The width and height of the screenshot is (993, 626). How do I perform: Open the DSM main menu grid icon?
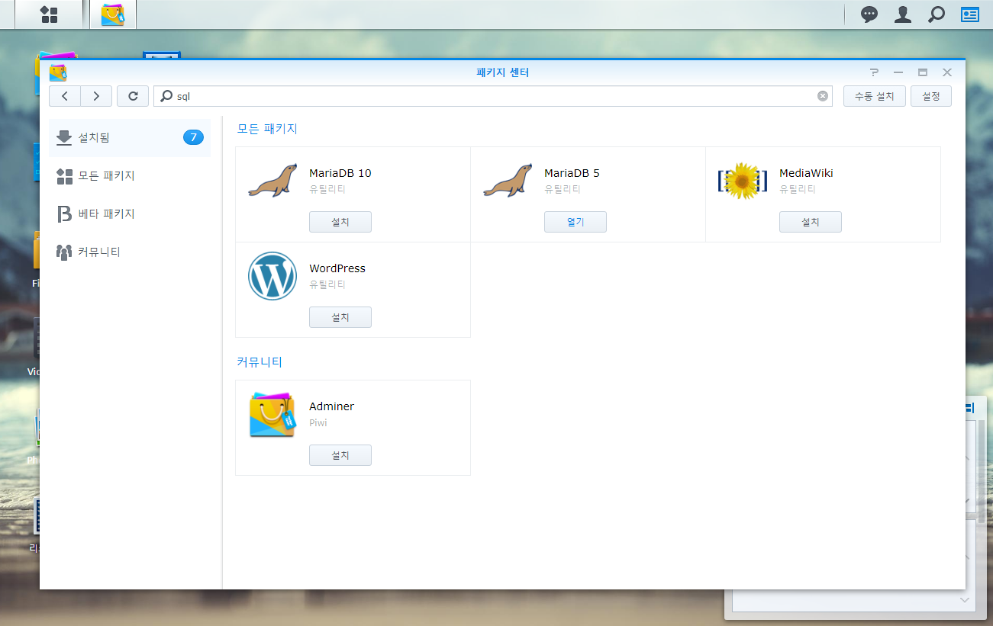[x=49, y=14]
